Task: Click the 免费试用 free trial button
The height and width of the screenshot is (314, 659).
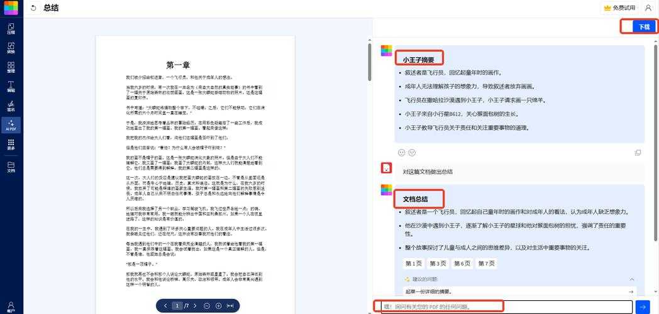Action: coord(620,8)
